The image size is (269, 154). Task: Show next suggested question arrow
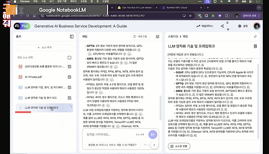click(154, 145)
